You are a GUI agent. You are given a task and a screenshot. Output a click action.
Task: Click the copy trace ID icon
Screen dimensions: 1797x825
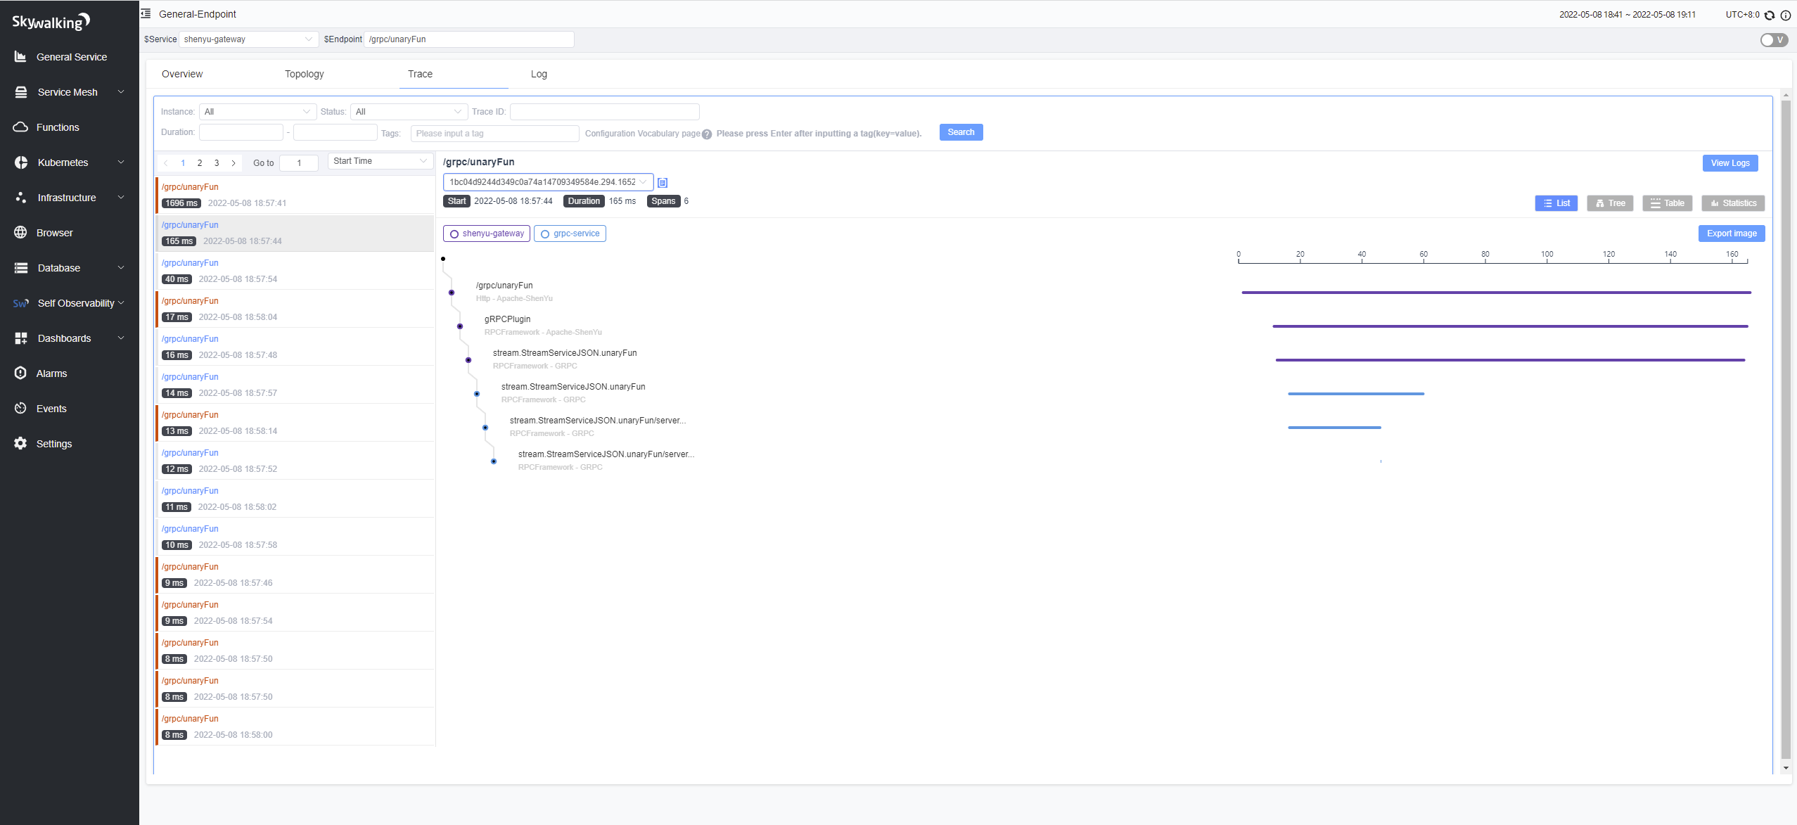(x=662, y=183)
